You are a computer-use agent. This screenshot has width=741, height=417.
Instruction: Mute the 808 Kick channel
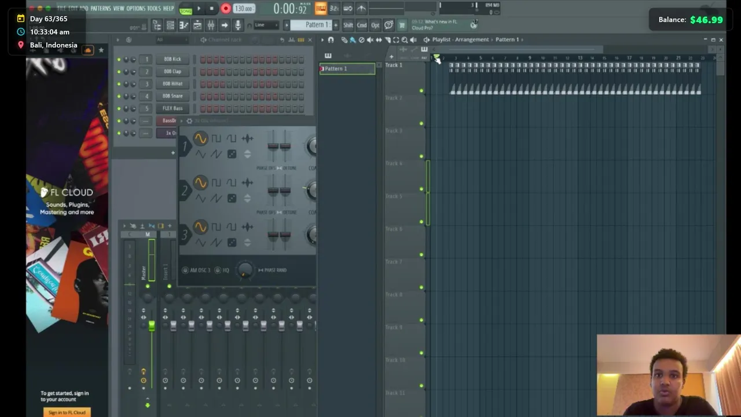[x=119, y=59]
